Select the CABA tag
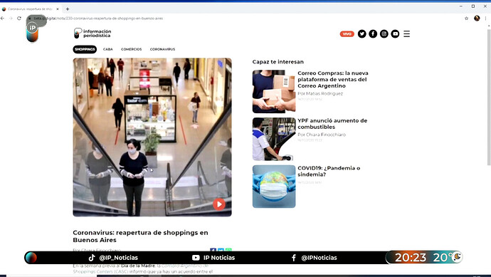The height and width of the screenshot is (277, 491). click(107, 49)
